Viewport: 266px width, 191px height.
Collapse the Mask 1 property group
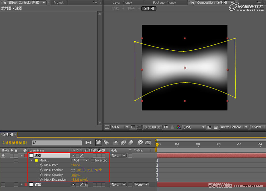[x=31, y=160]
